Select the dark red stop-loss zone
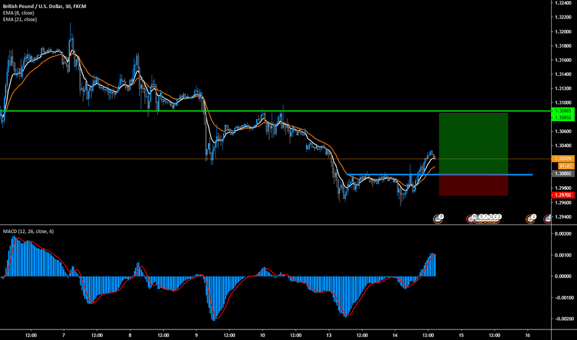This screenshot has height=340, width=577. (473, 185)
